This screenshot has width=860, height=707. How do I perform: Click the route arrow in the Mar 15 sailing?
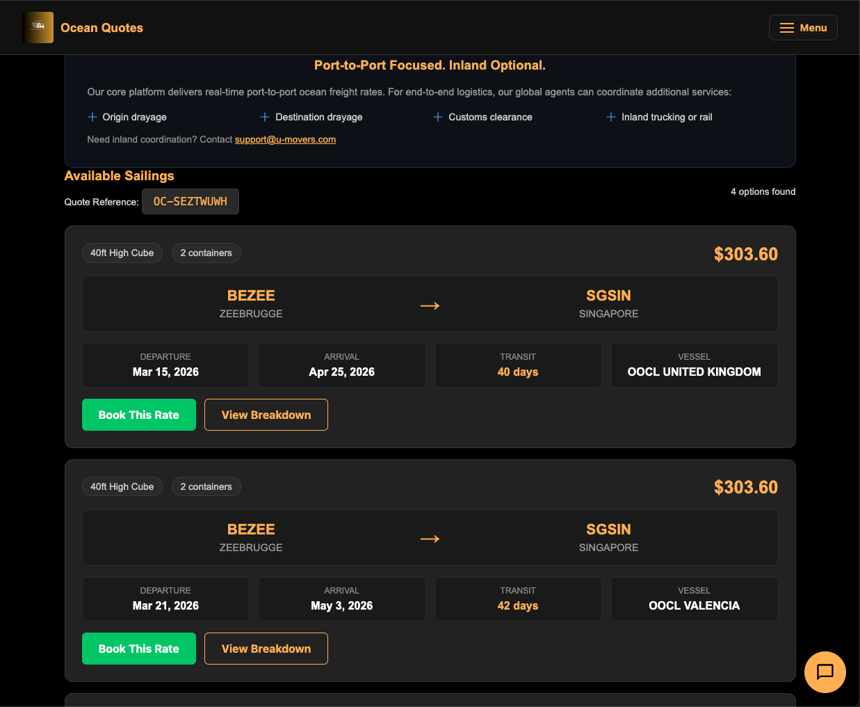pyautogui.click(x=430, y=305)
